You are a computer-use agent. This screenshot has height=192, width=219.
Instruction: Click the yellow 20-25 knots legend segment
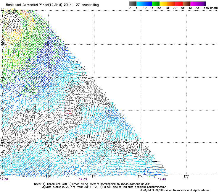[163, 4]
